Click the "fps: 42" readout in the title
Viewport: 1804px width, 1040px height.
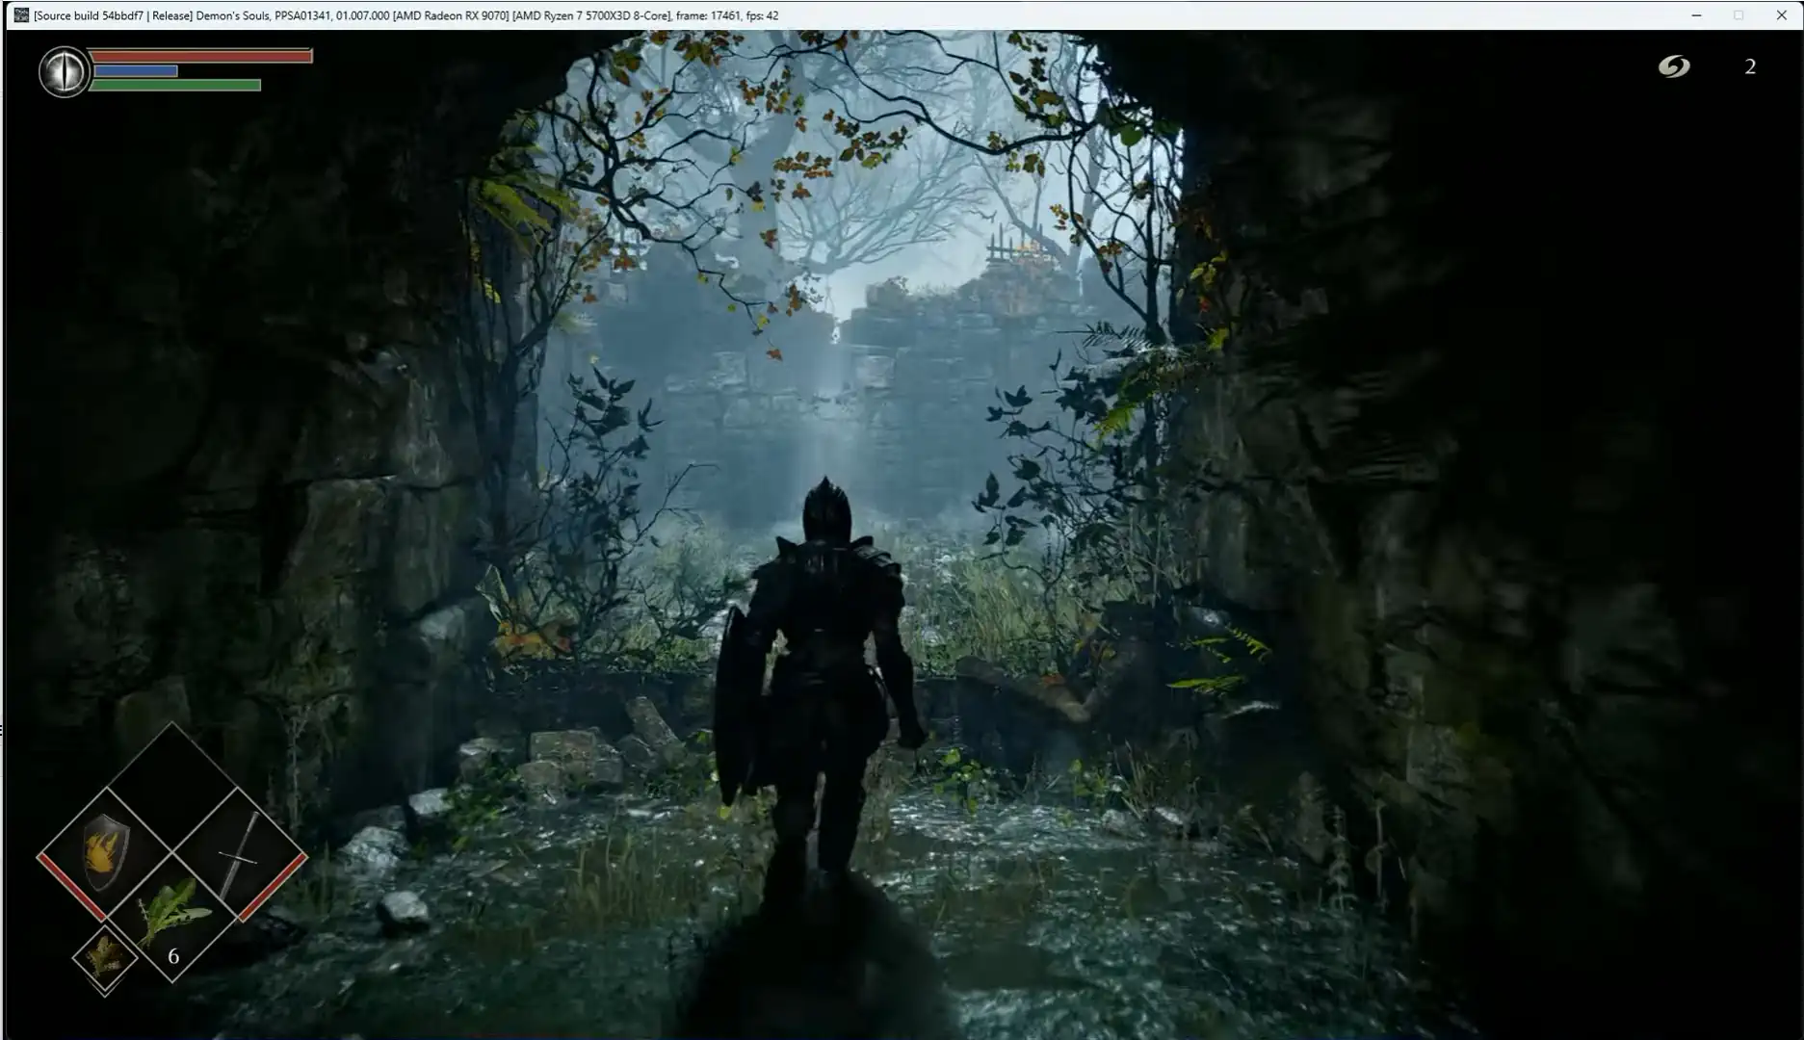(x=760, y=15)
